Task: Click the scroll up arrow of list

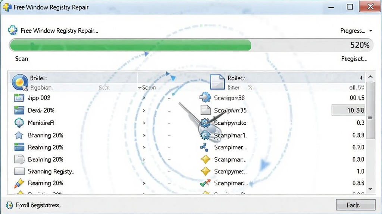Action: point(370,77)
